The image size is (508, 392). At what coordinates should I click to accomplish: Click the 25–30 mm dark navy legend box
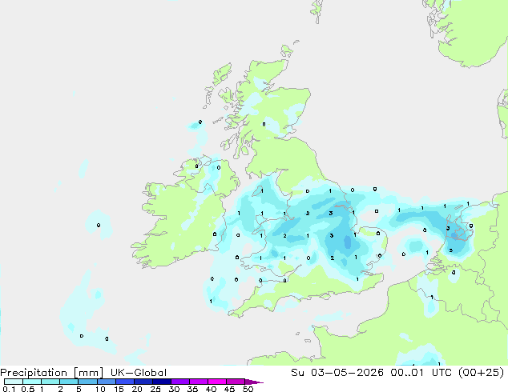[161, 382]
